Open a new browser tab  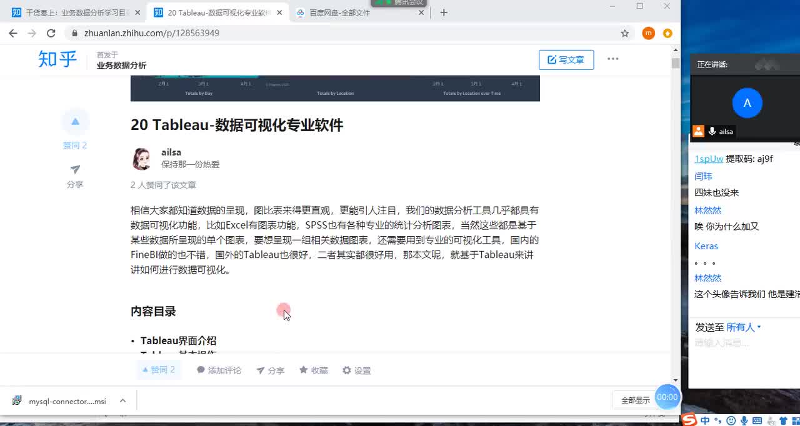tap(444, 12)
